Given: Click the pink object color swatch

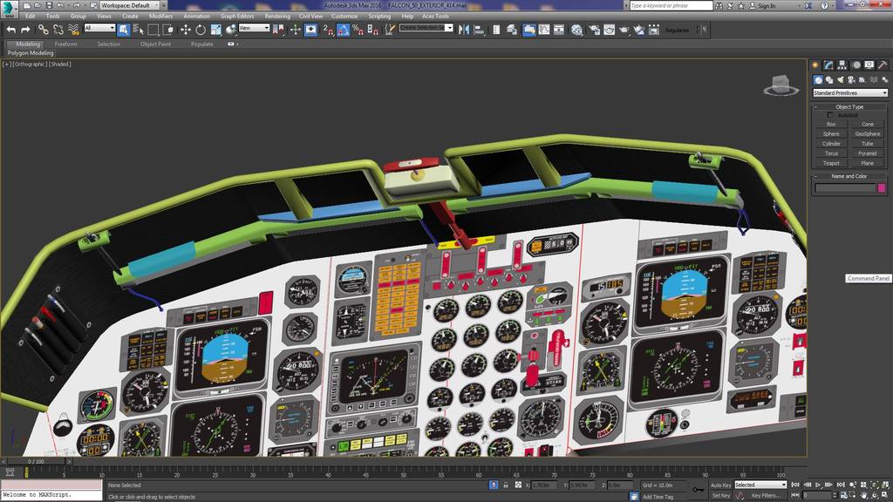Looking at the screenshot, I should pos(882,187).
